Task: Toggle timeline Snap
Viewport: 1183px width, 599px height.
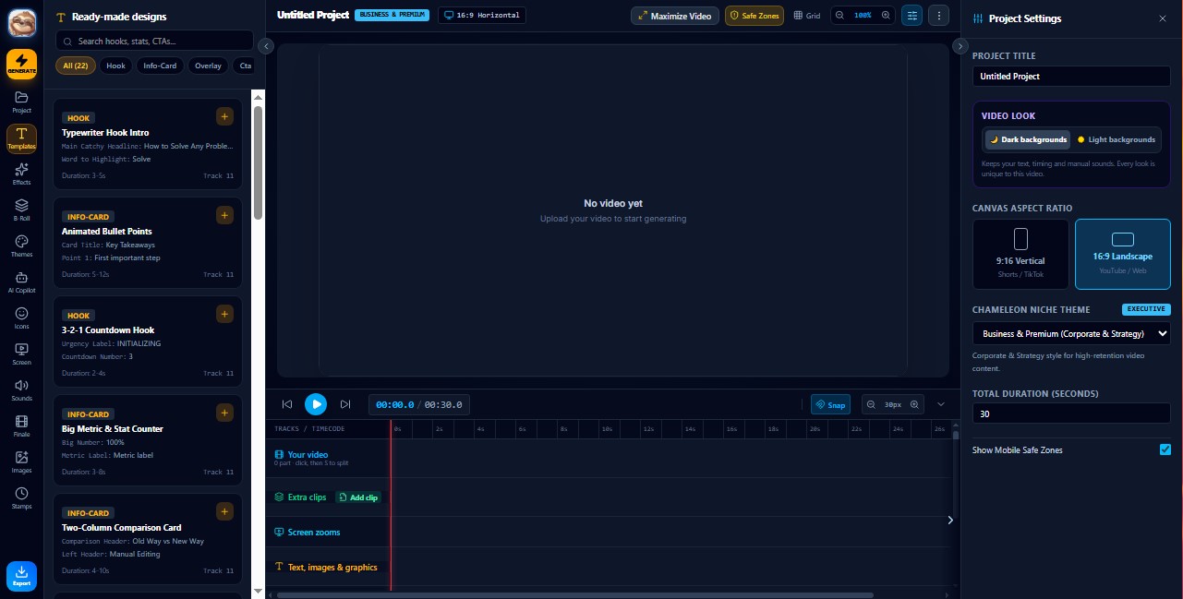Action: point(830,404)
